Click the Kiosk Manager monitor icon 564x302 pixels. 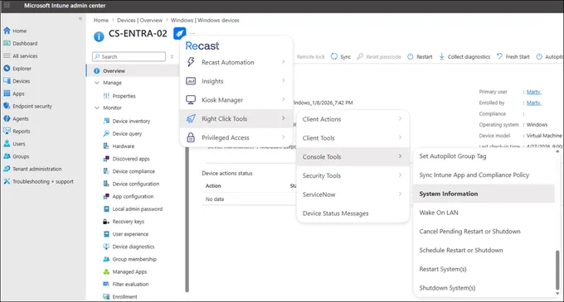191,100
